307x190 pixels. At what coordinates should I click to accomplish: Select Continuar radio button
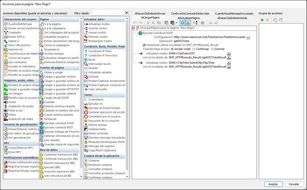[194, 49]
